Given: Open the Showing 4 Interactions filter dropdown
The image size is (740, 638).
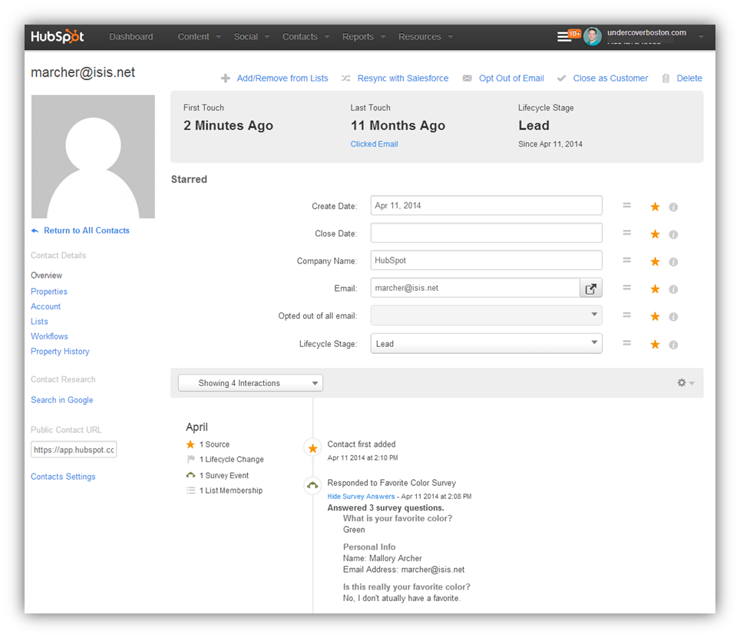Looking at the screenshot, I should click(x=250, y=383).
